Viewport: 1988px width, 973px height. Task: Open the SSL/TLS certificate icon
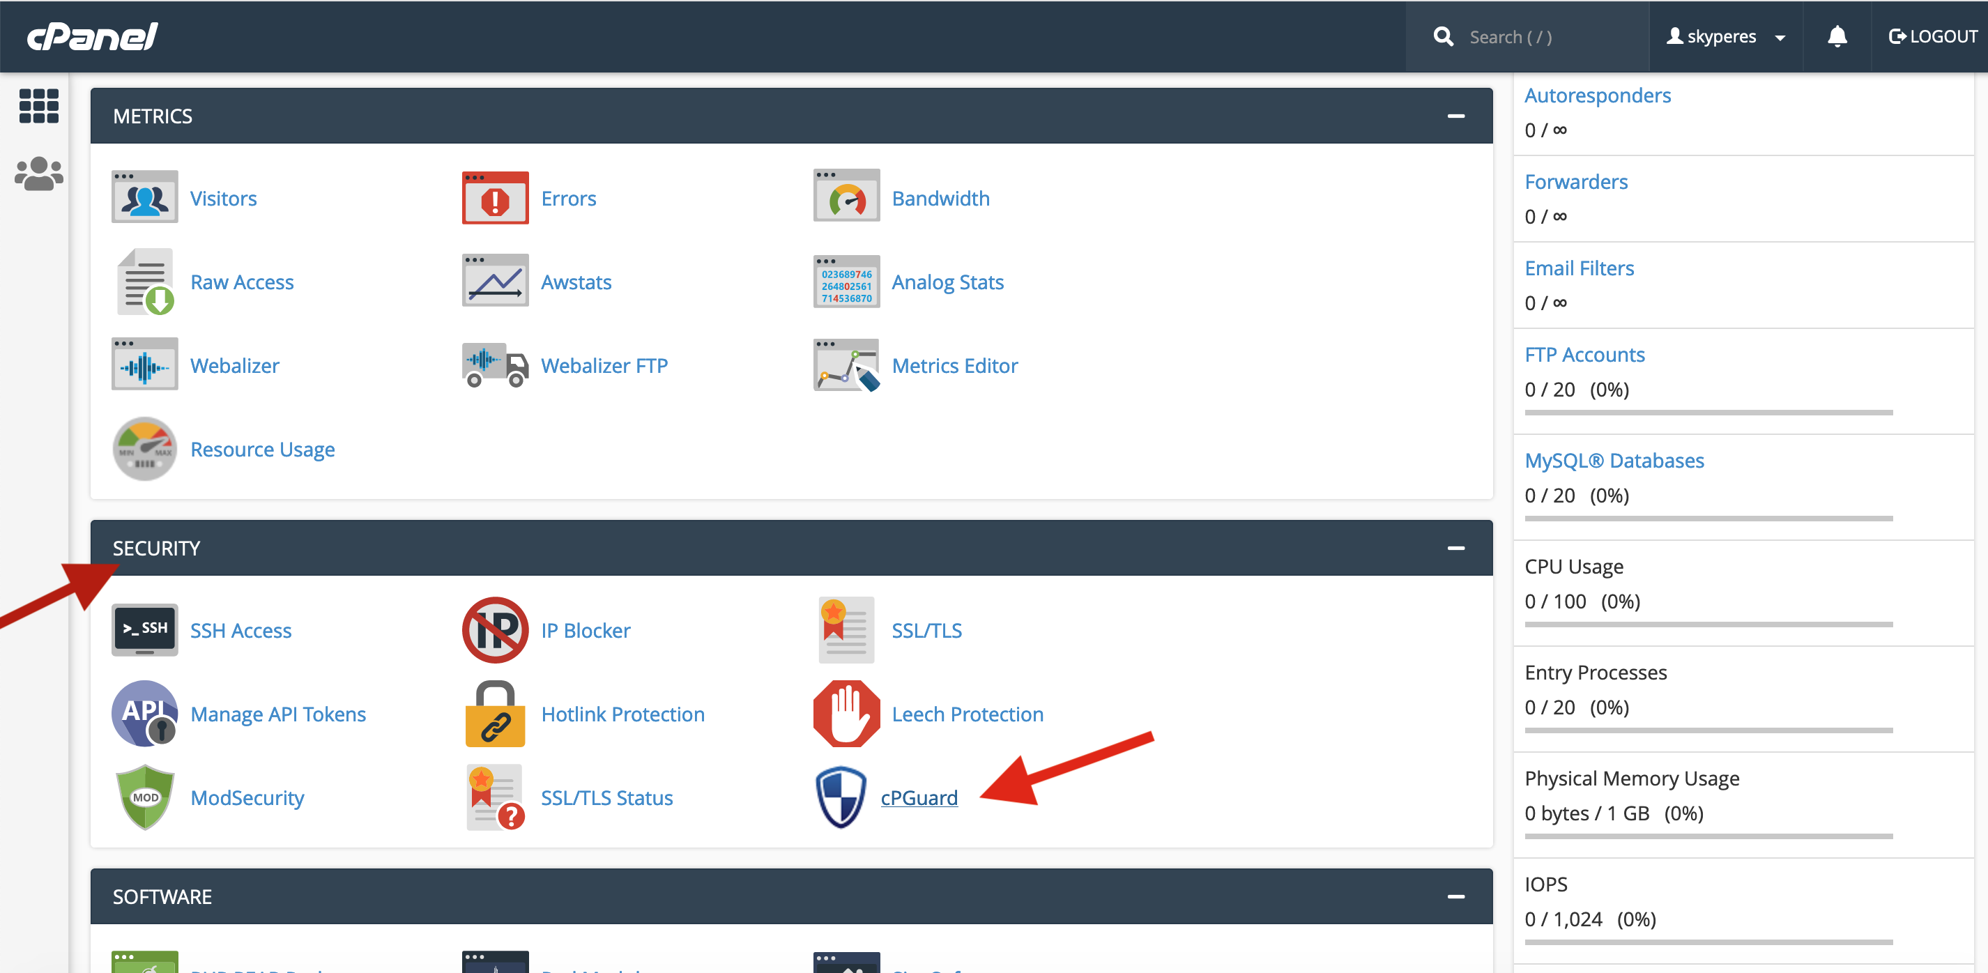(x=846, y=629)
